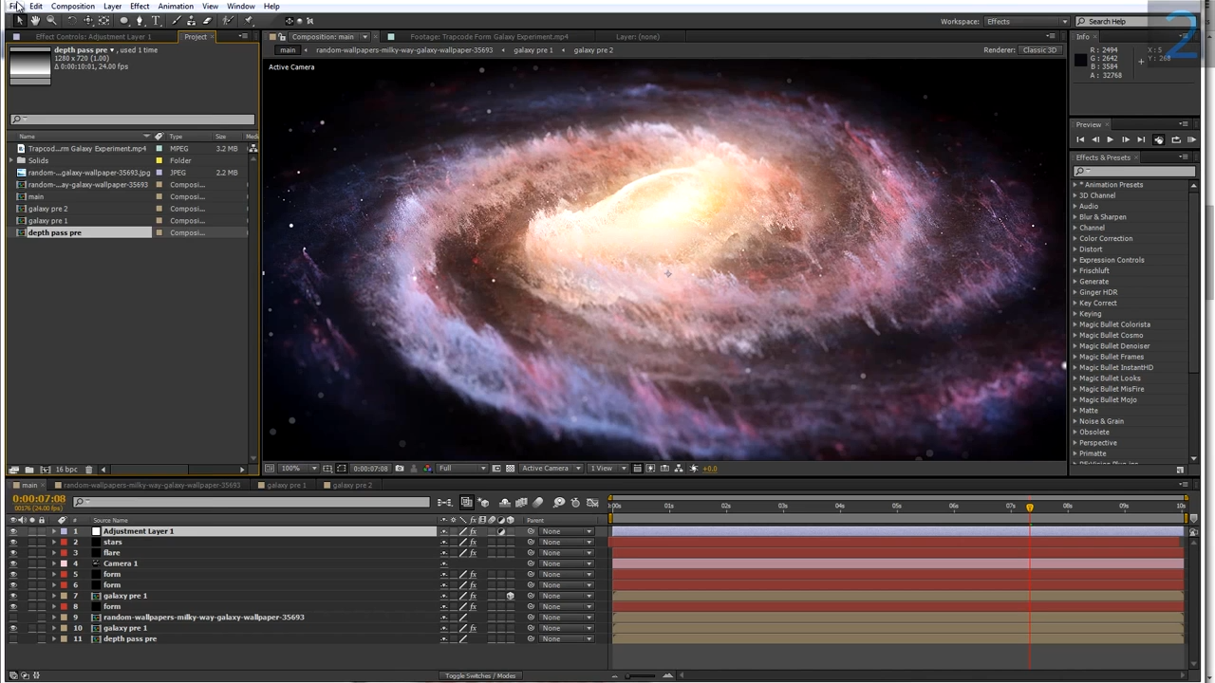Hide the Adjustment Layer 1 layer
The image size is (1215, 683).
(13, 531)
